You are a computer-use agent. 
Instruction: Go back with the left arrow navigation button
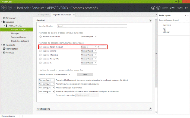pos(4,8)
